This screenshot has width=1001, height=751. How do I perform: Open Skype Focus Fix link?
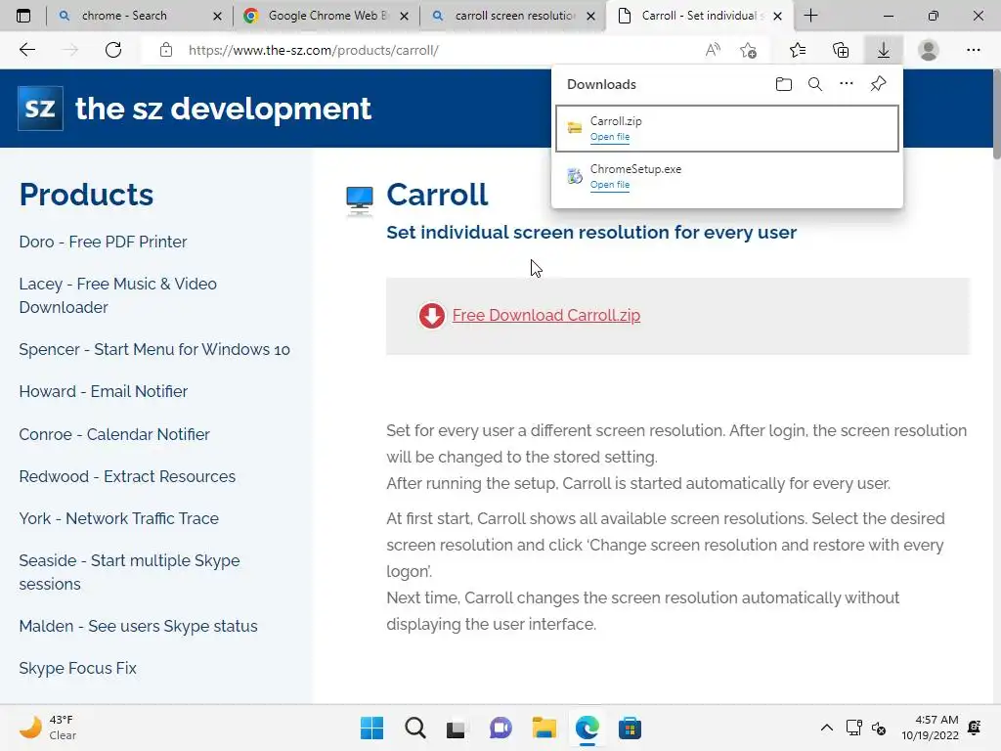(77, 669)
